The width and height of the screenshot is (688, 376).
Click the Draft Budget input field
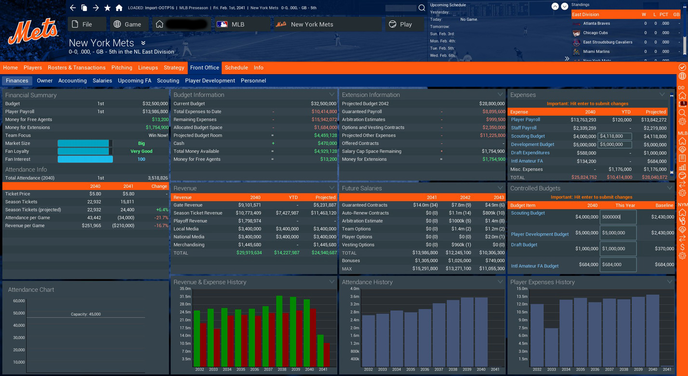(618, 249)
